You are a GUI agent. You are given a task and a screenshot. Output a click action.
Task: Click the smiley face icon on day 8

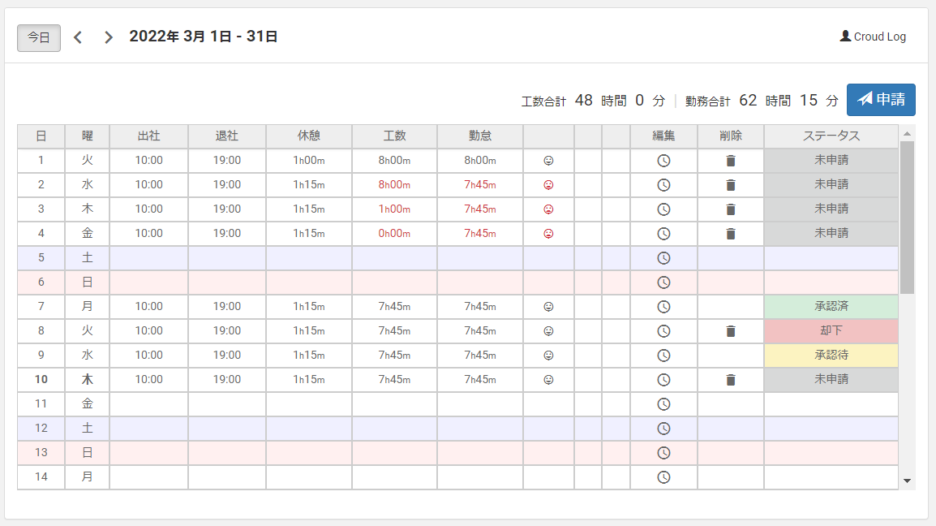[548, 331]
